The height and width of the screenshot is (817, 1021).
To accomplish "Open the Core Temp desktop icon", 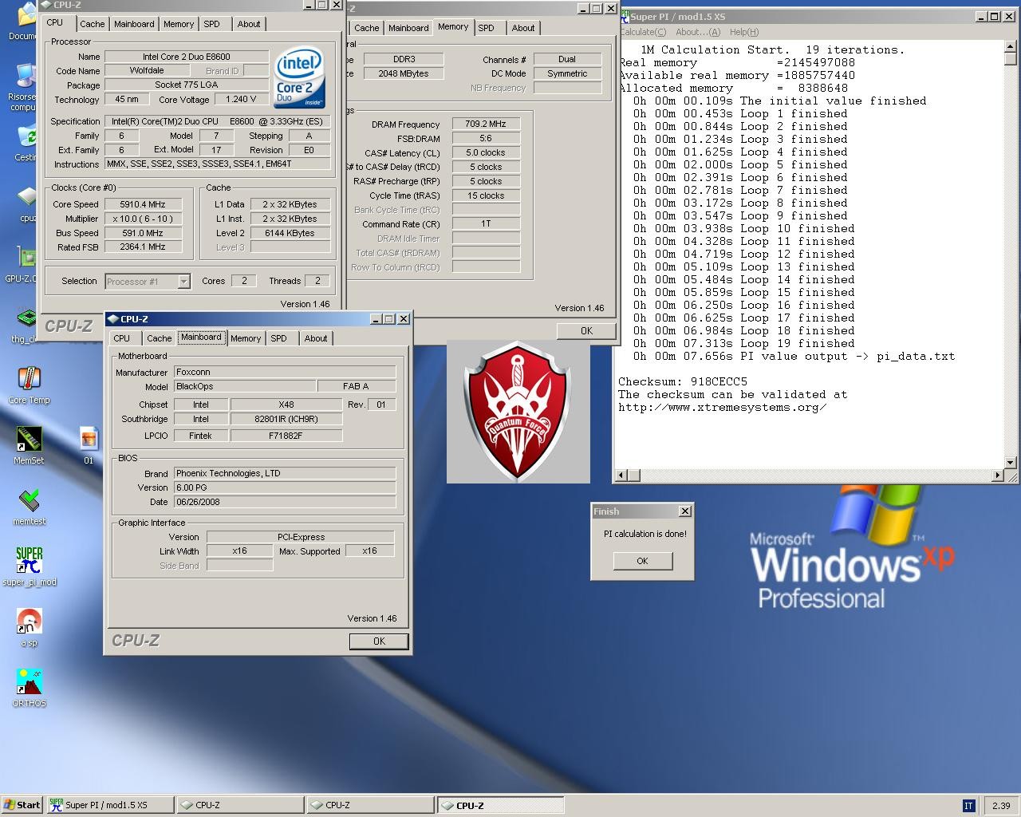I will [29, 385].
